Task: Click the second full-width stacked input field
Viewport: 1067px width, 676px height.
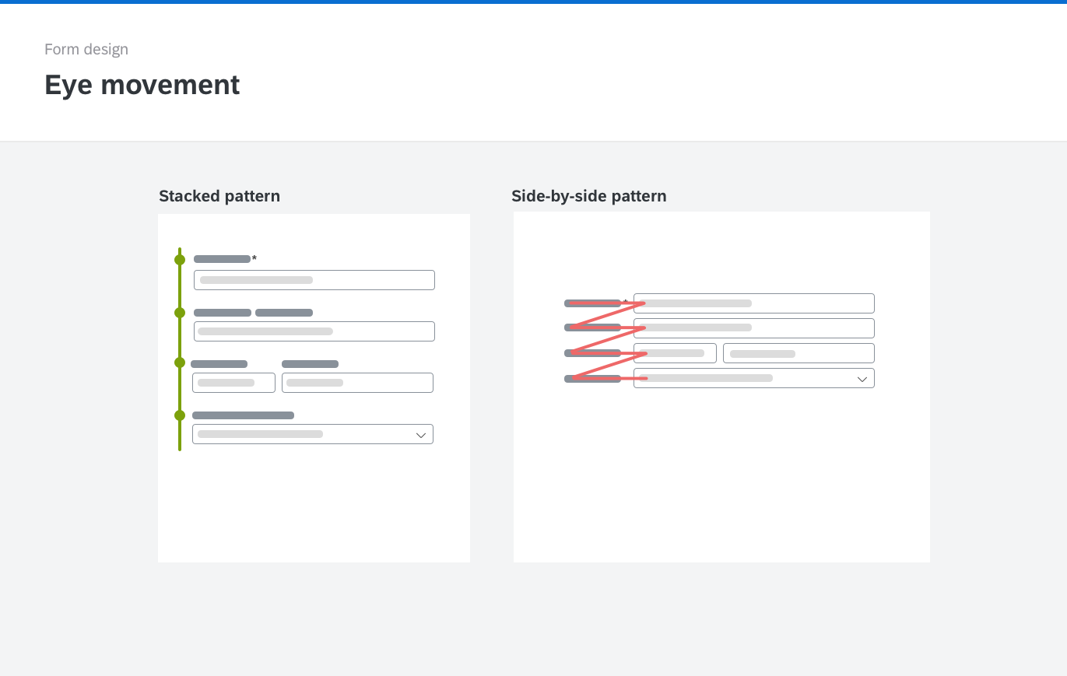Action: point(314,331)
